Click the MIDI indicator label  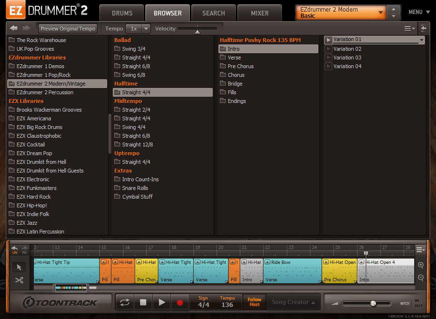click(x=405, y=304)
